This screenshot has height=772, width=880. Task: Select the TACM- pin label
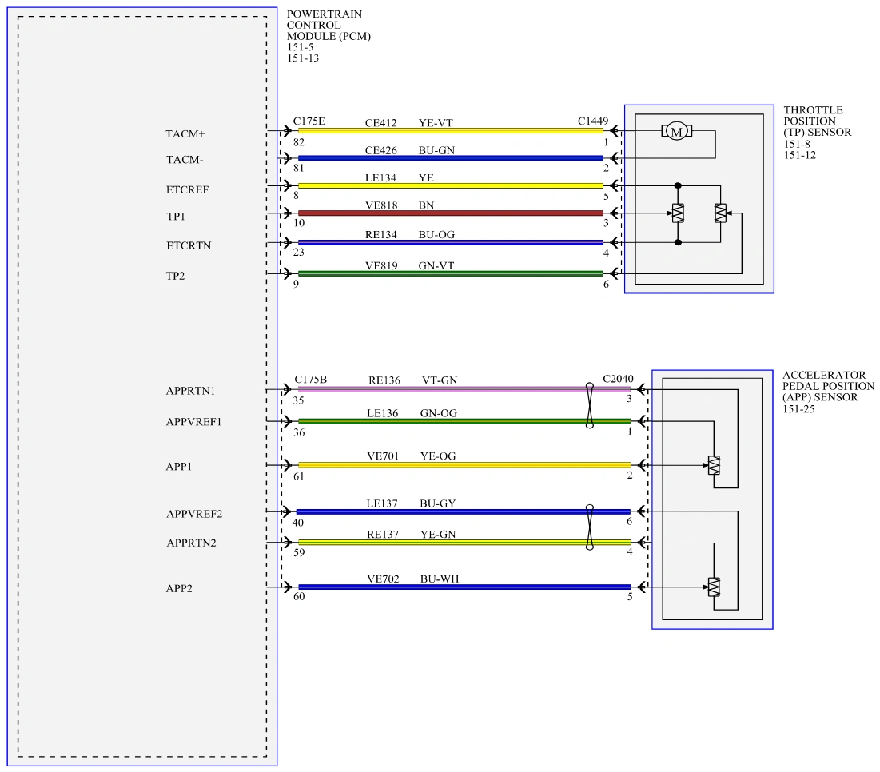[x=184, y=160]
